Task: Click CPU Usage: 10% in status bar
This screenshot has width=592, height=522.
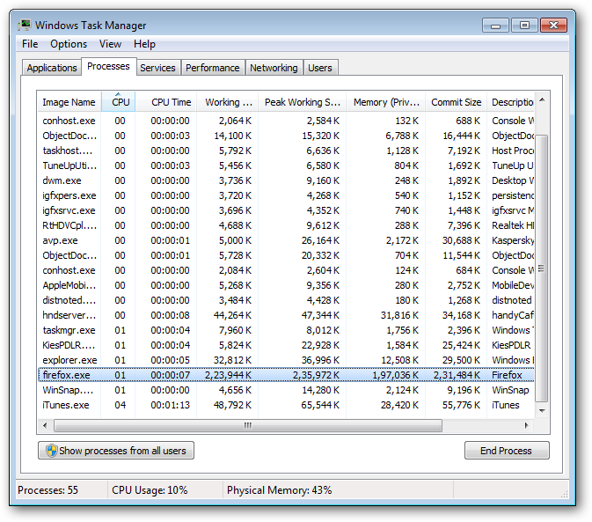Action: coord(150,490)
